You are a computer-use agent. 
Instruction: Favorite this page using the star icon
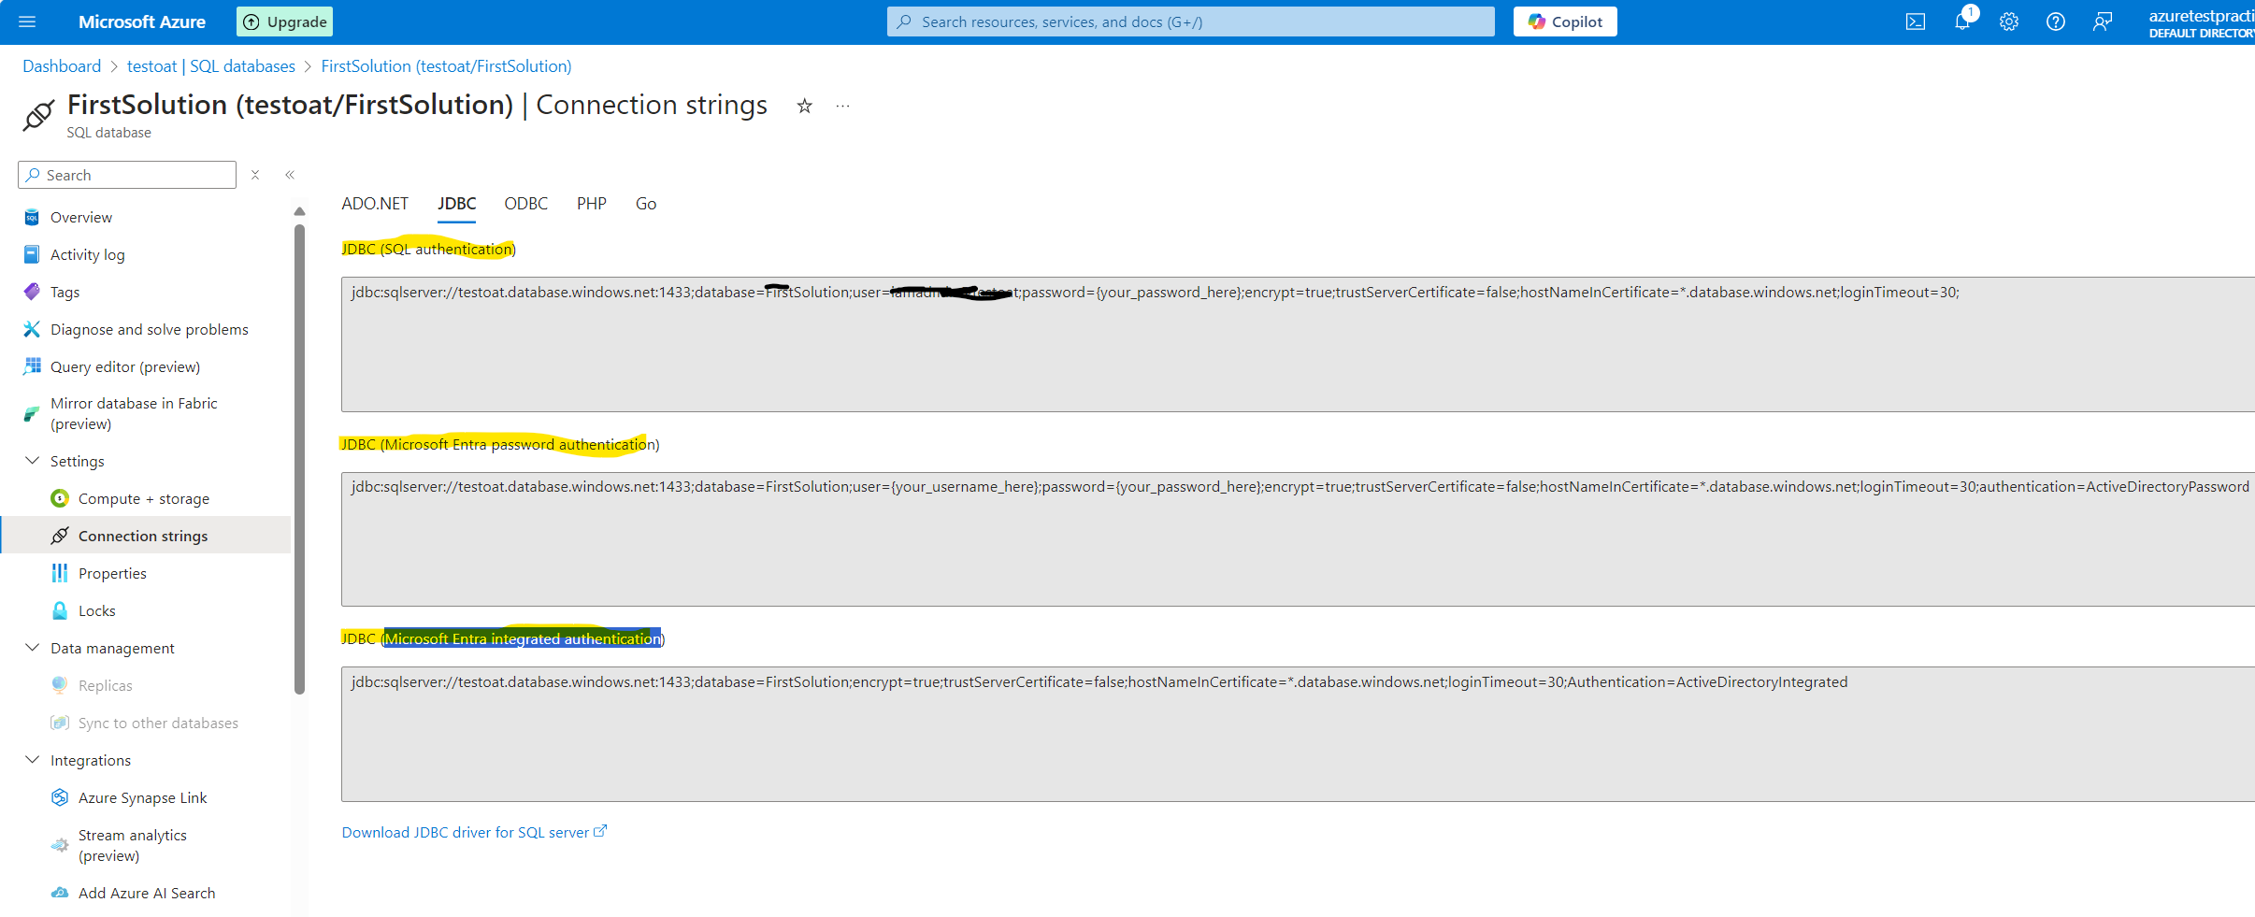802,106
